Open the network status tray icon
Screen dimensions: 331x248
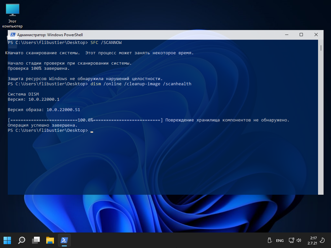pyautogui.click(x=291, y=240)
